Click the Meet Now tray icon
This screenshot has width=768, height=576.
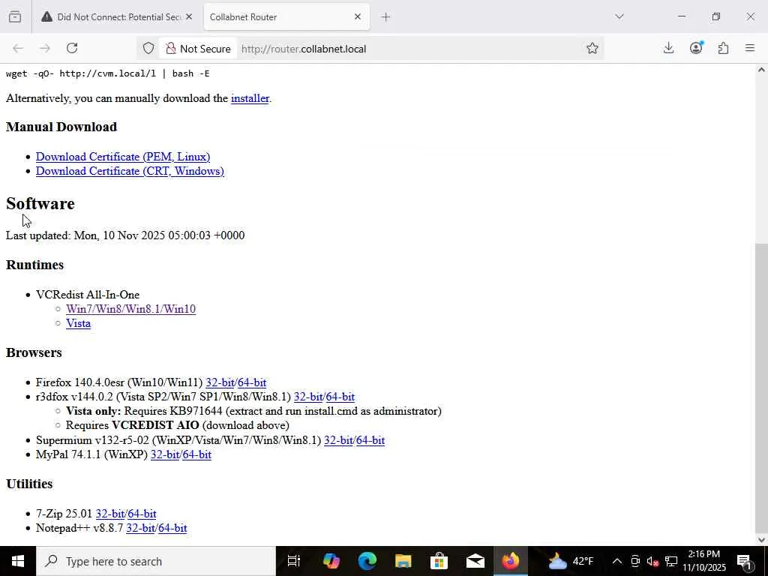click(x=635, y=561)
